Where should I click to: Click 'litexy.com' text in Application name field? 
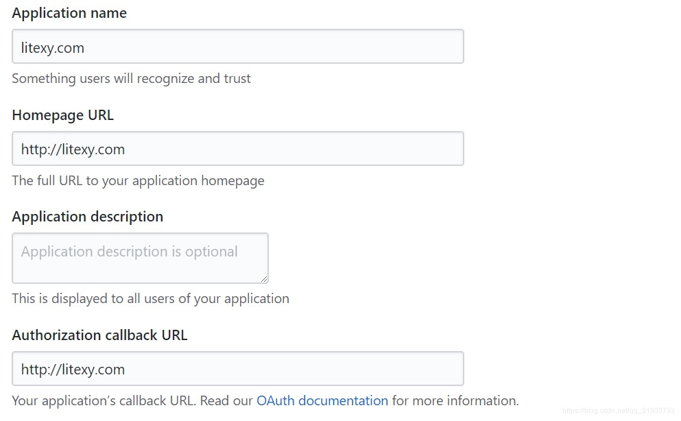(x=53, y=47)
